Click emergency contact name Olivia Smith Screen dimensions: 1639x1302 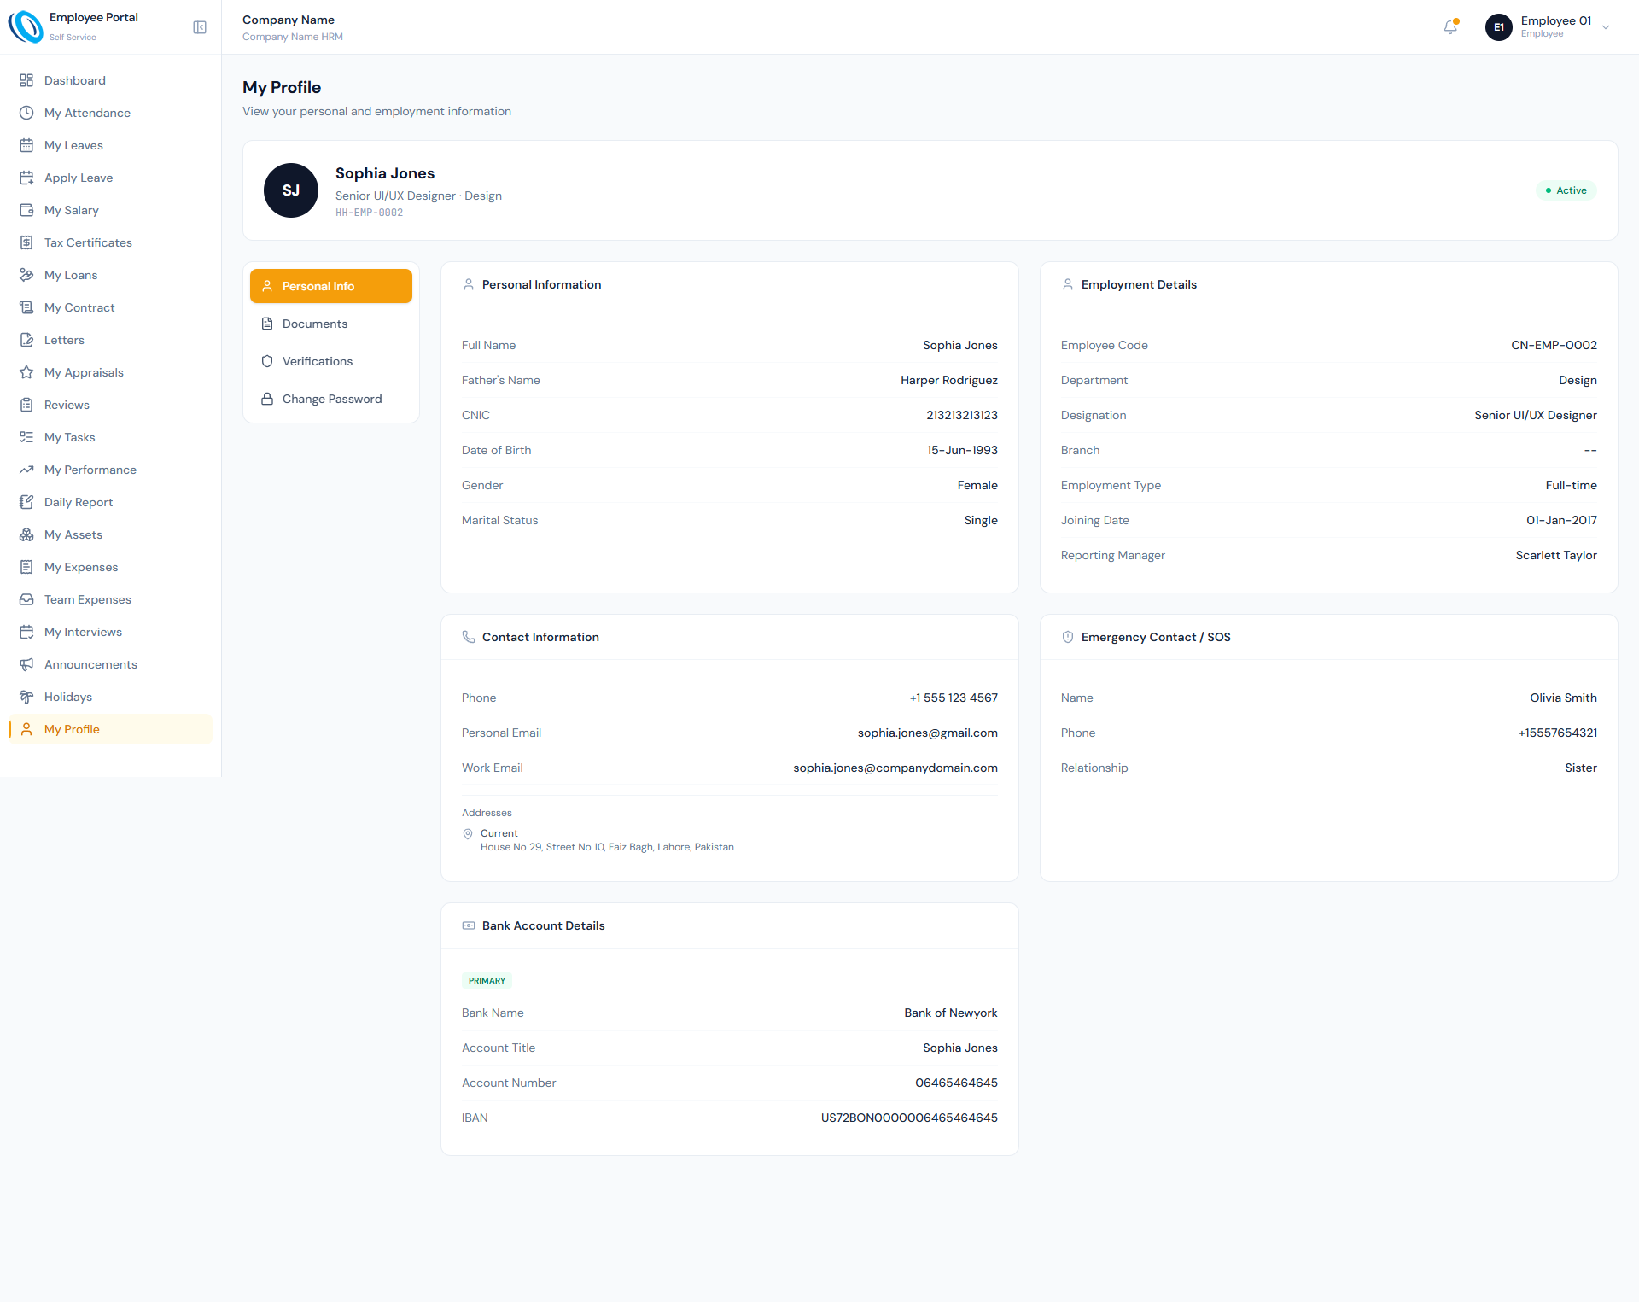click(1563, 698)
